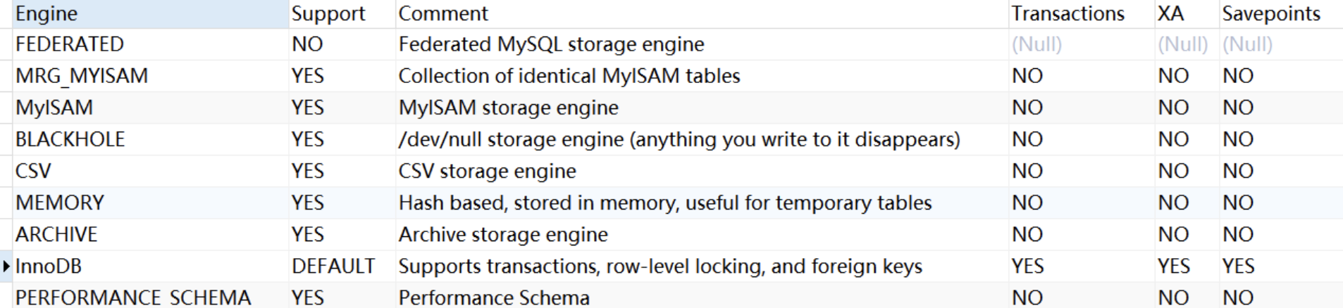The width and height of the screenshot is (1343, 308).
Task: Click the Savepoints column header
Action: click(1281, 14)
